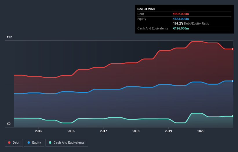Click the 2019 x-axis label

click(x=168, y=131)
